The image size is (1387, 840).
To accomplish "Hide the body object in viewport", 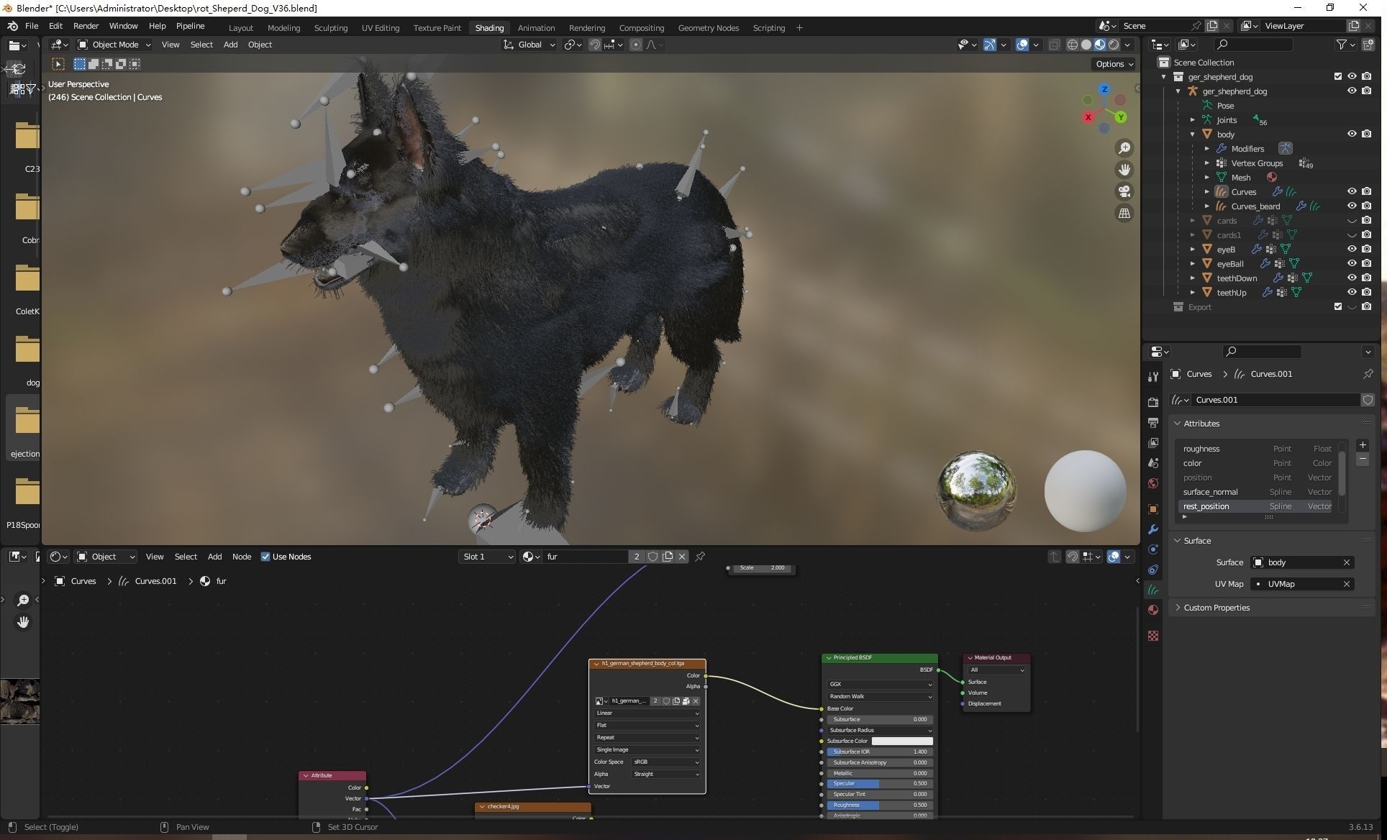I will click(x=1352, y=134).
